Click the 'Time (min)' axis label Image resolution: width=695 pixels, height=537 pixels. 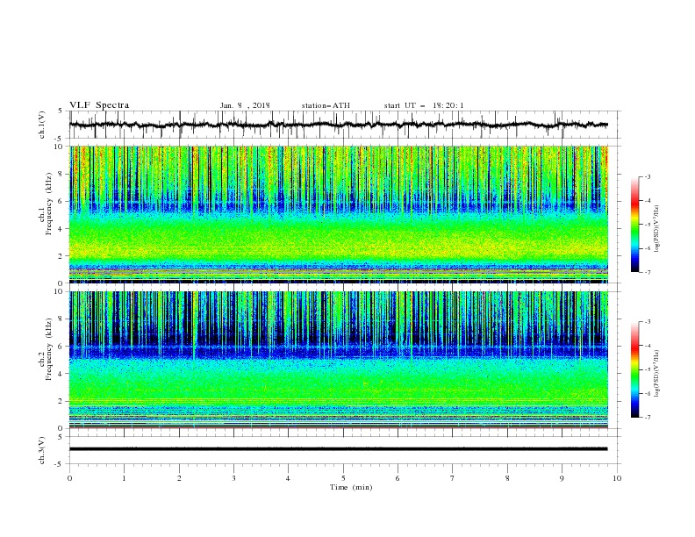click(351, 487)
